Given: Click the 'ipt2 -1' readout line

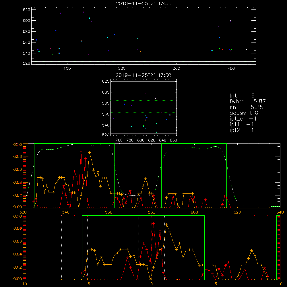Looking at the screenshot, I should (242, 130).
